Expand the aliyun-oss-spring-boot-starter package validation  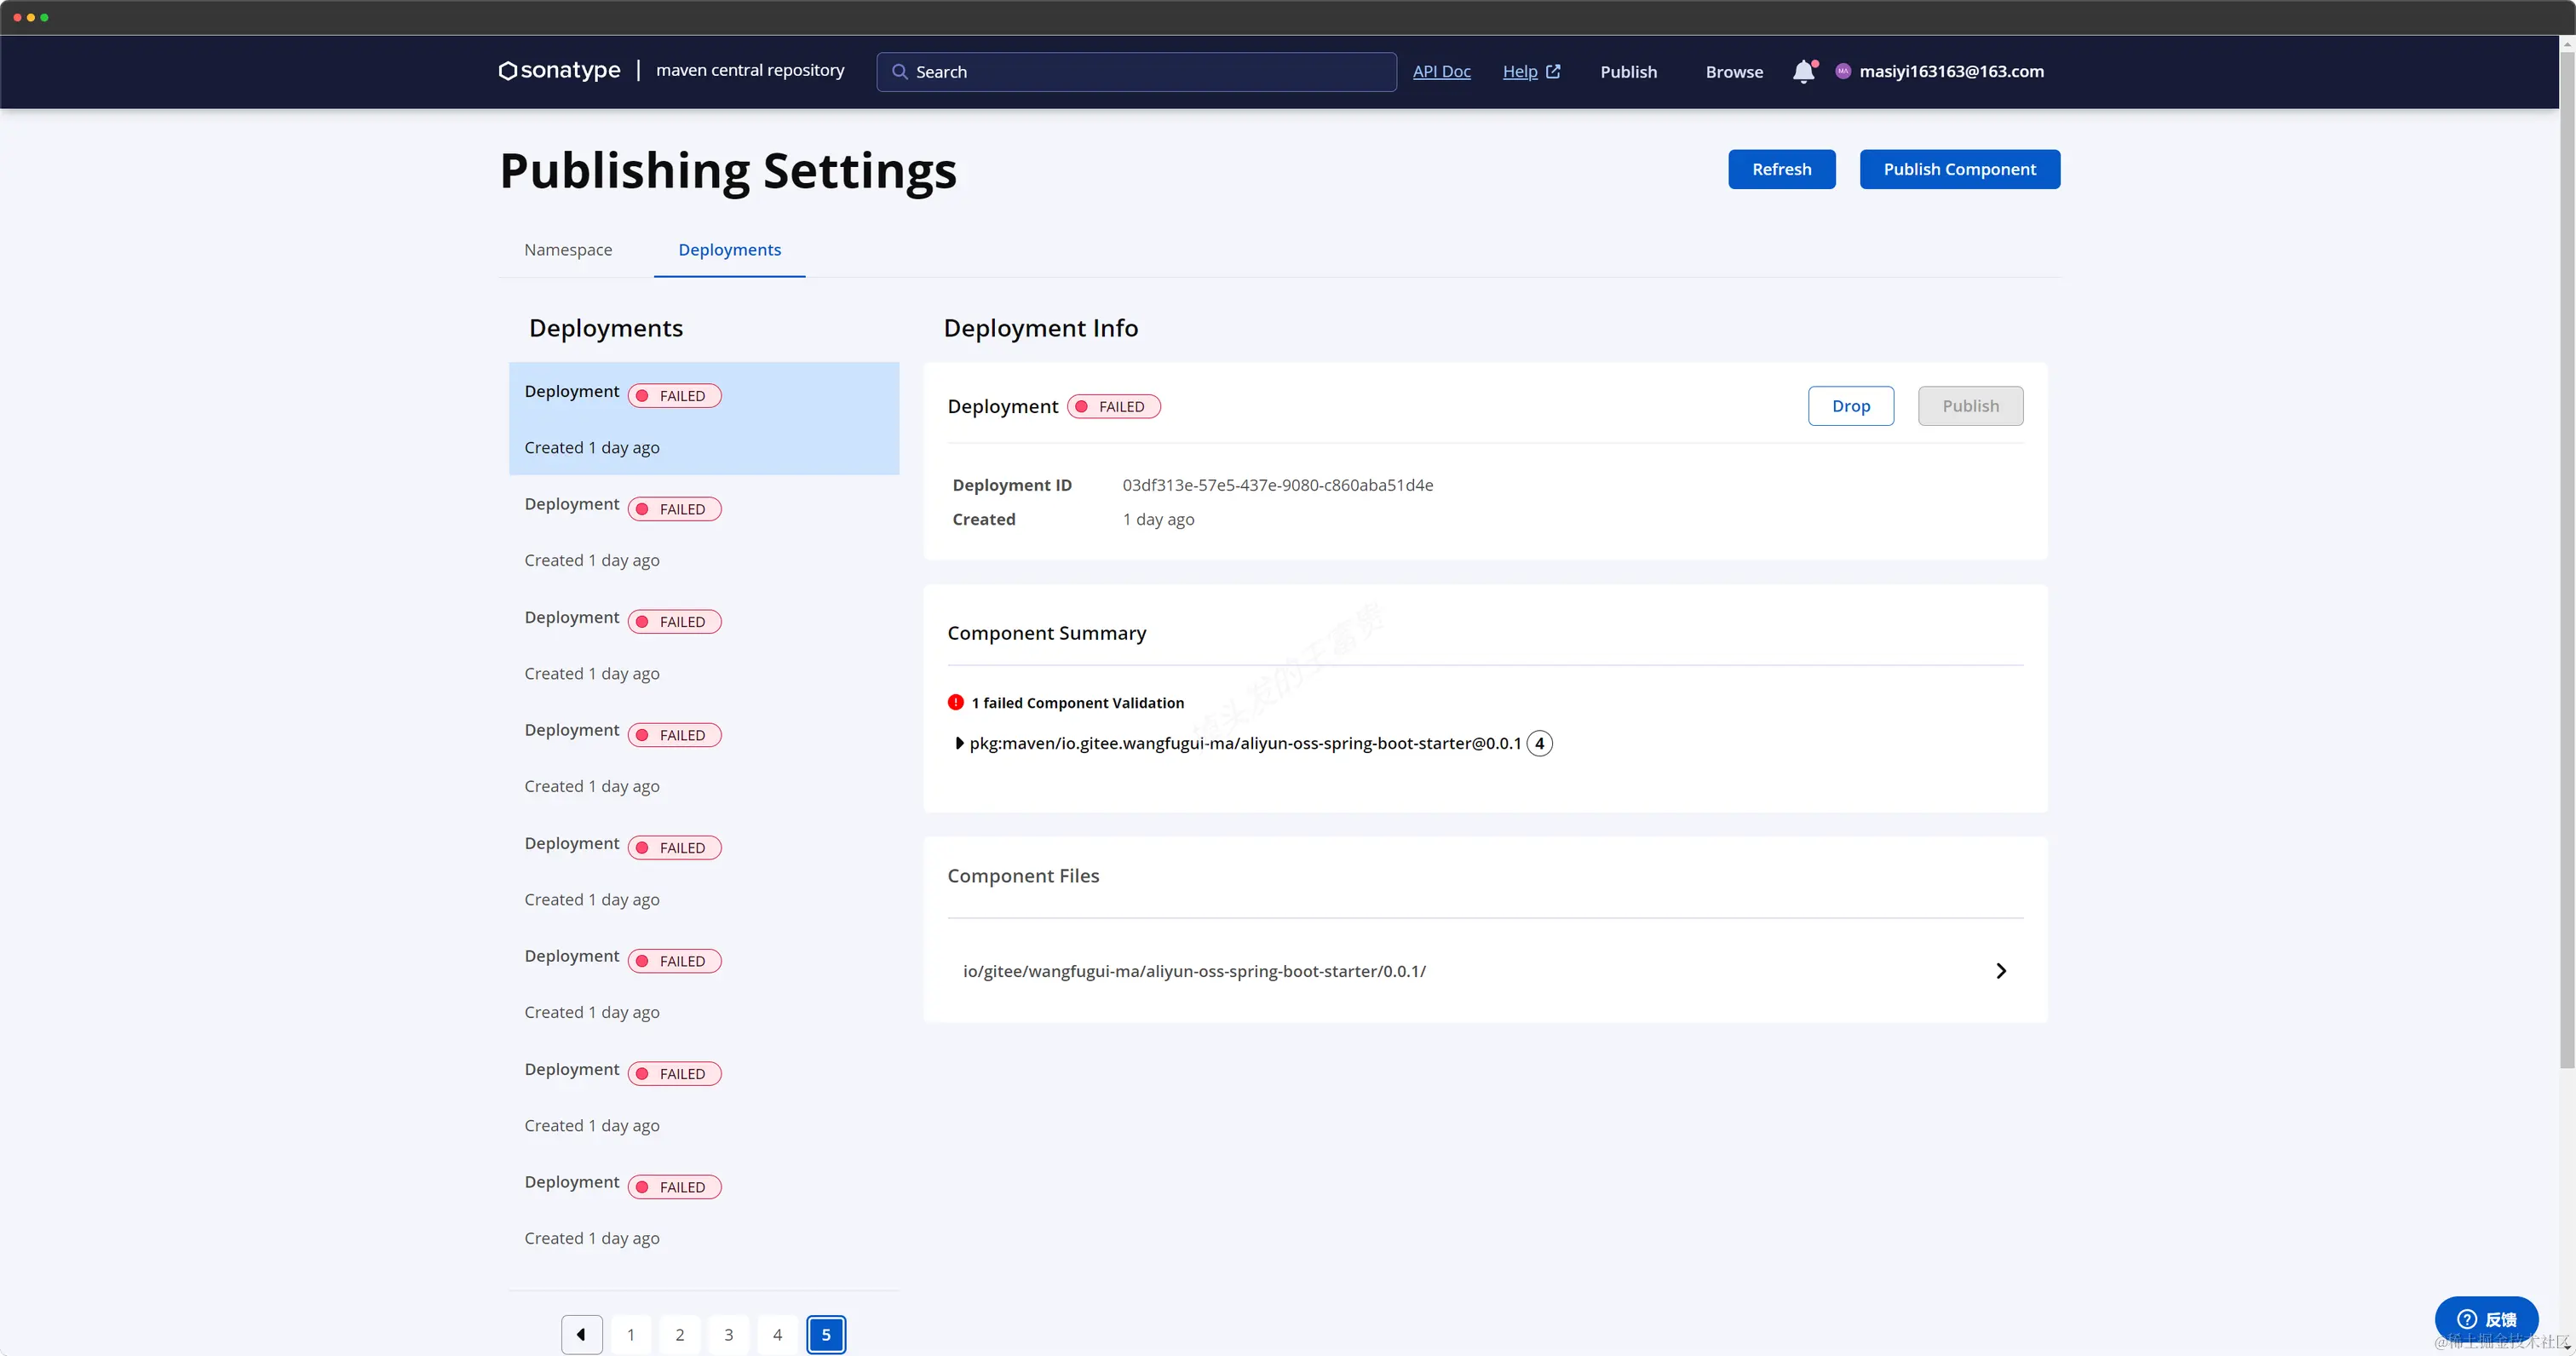click(x=959, y=743)
